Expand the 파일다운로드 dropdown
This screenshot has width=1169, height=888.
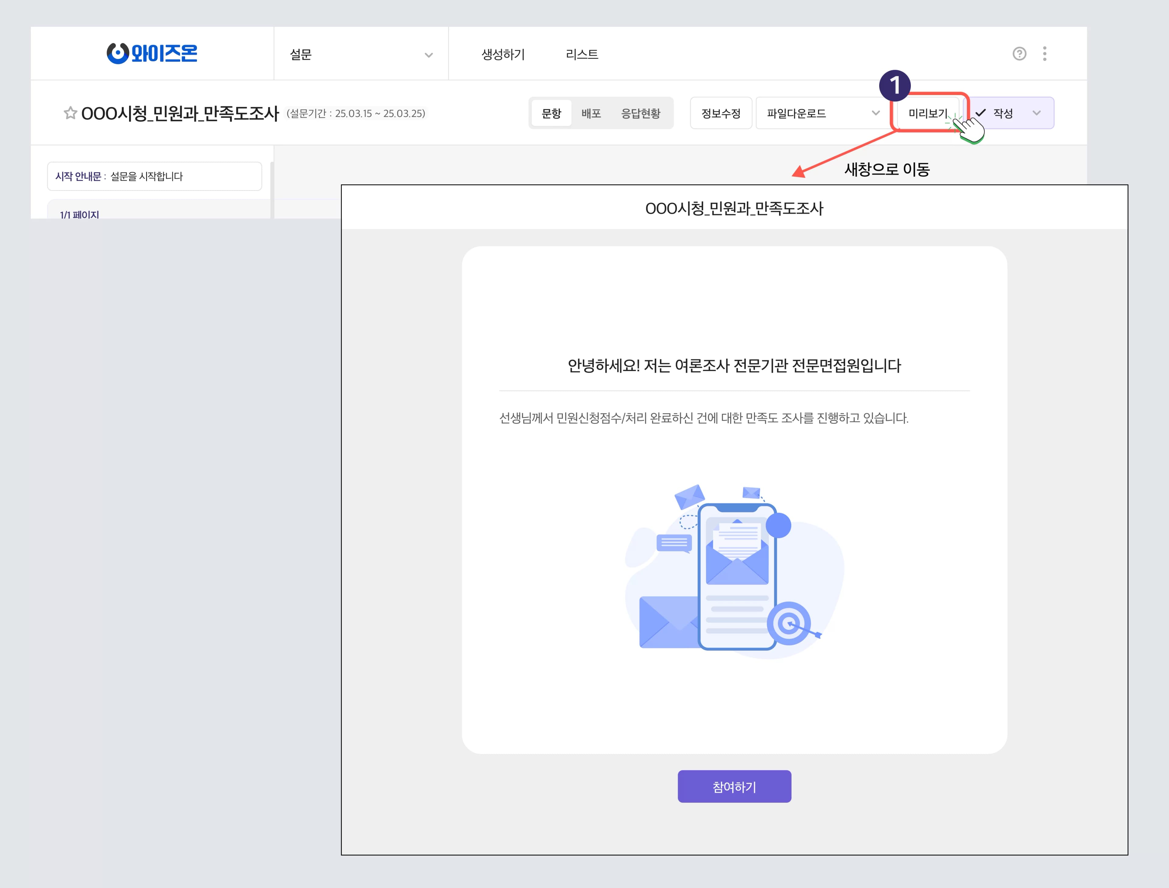(875, 113)
